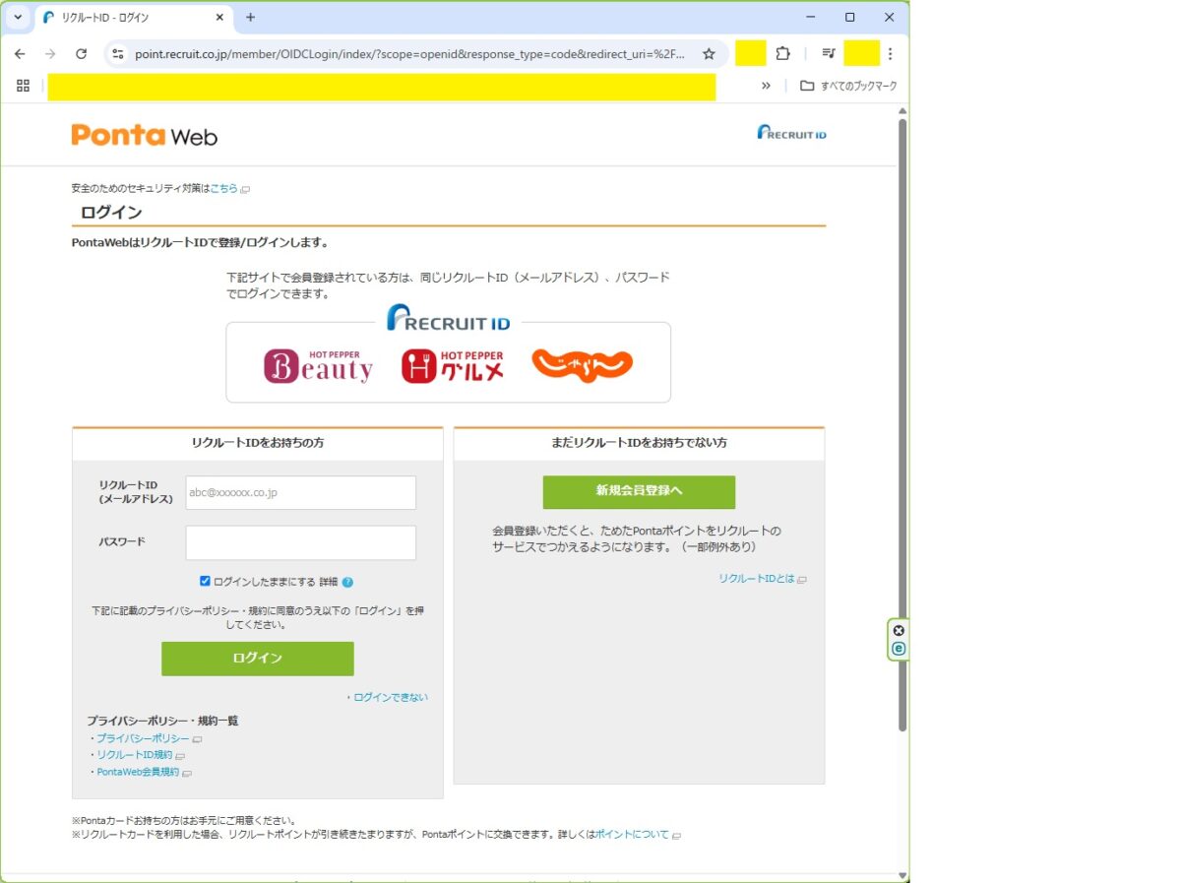
Task: Click the RECRUIT ID logo in the header
Action: (x=792, y=133)
